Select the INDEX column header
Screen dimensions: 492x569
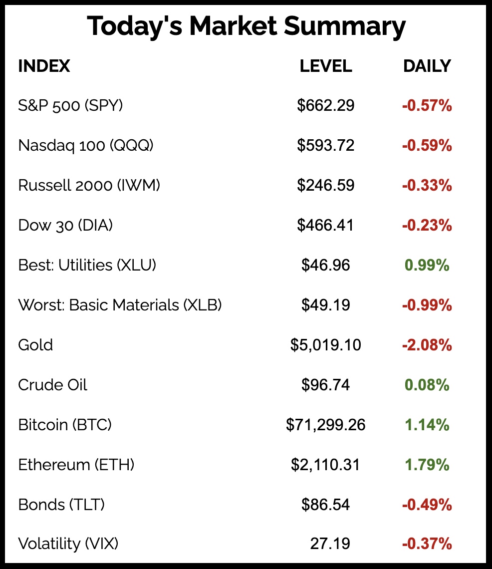[x=44, y=66]
